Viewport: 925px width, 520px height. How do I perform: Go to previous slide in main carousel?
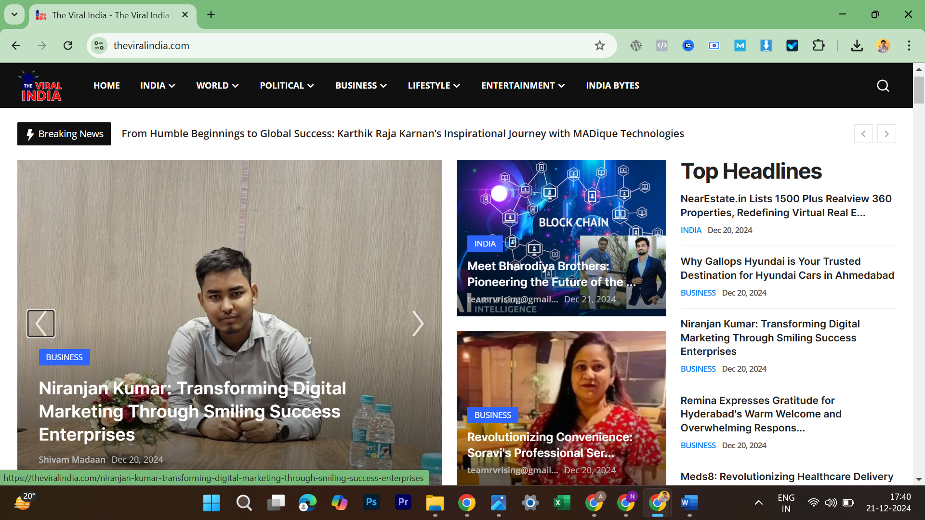(x=40, y=324)
